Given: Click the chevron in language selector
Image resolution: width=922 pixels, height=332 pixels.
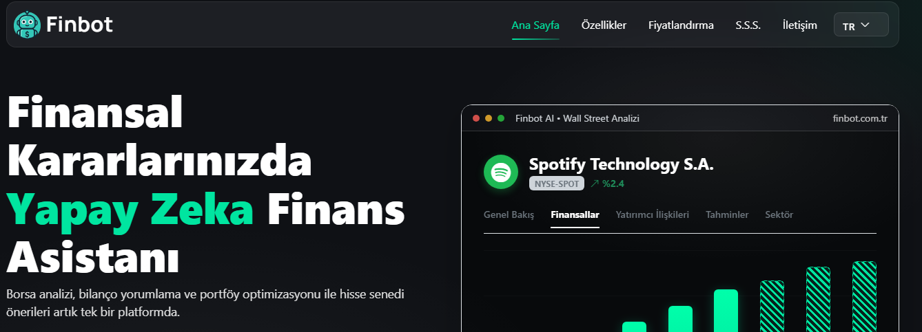Looking at the screenshot, I should 865,25.
